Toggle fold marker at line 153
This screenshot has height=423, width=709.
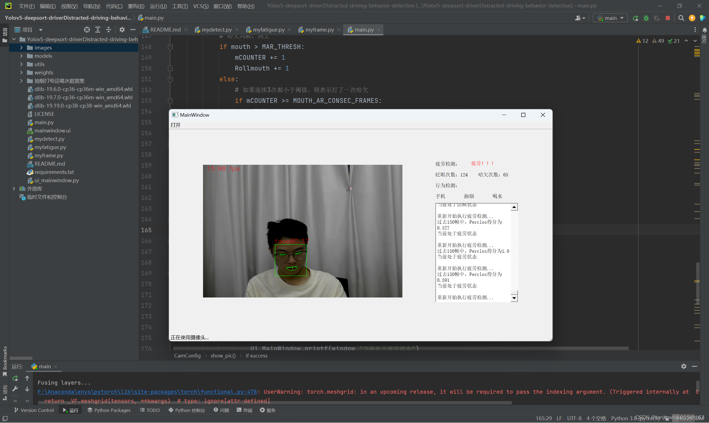point(170,101)
